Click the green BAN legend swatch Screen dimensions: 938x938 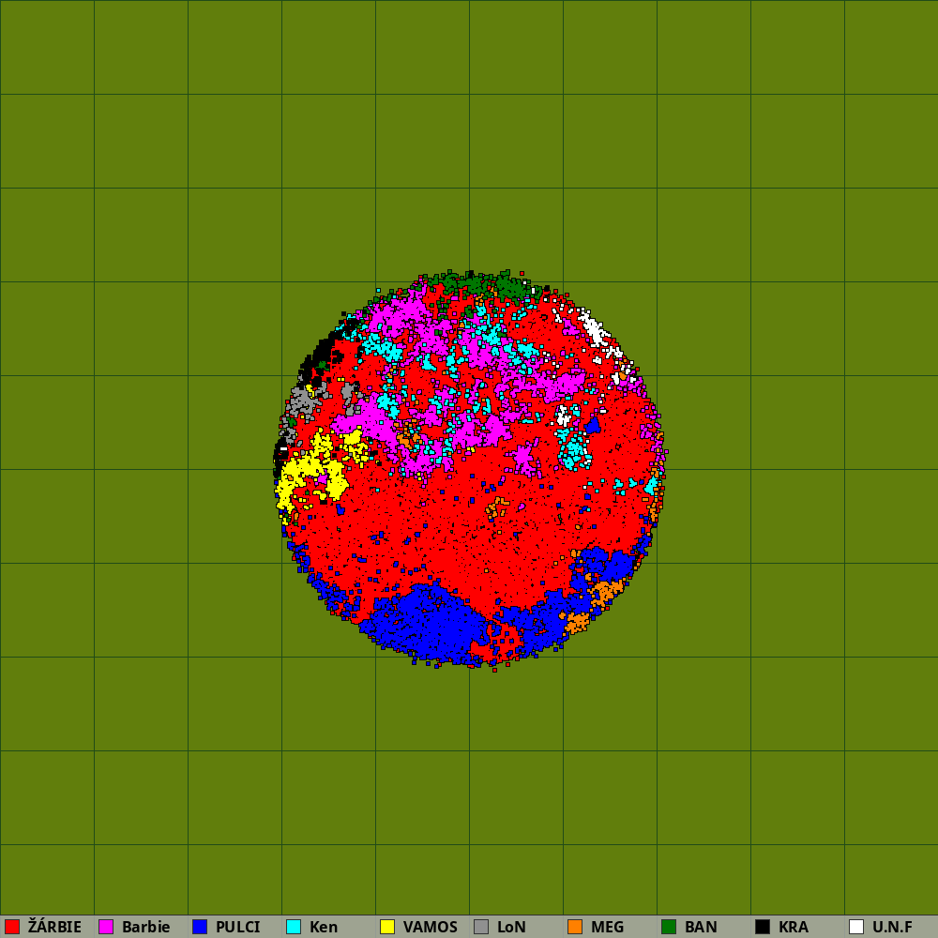[x=669, y=927]
